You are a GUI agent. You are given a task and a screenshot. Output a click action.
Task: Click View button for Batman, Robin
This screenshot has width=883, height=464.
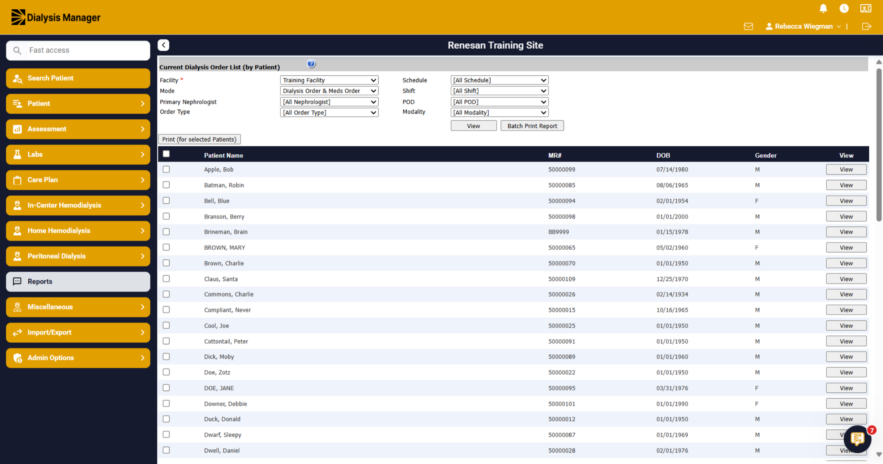846,185
